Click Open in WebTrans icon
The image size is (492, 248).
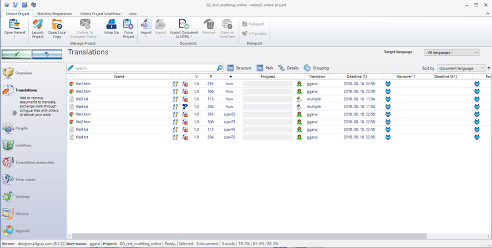(x=227, y=24)
